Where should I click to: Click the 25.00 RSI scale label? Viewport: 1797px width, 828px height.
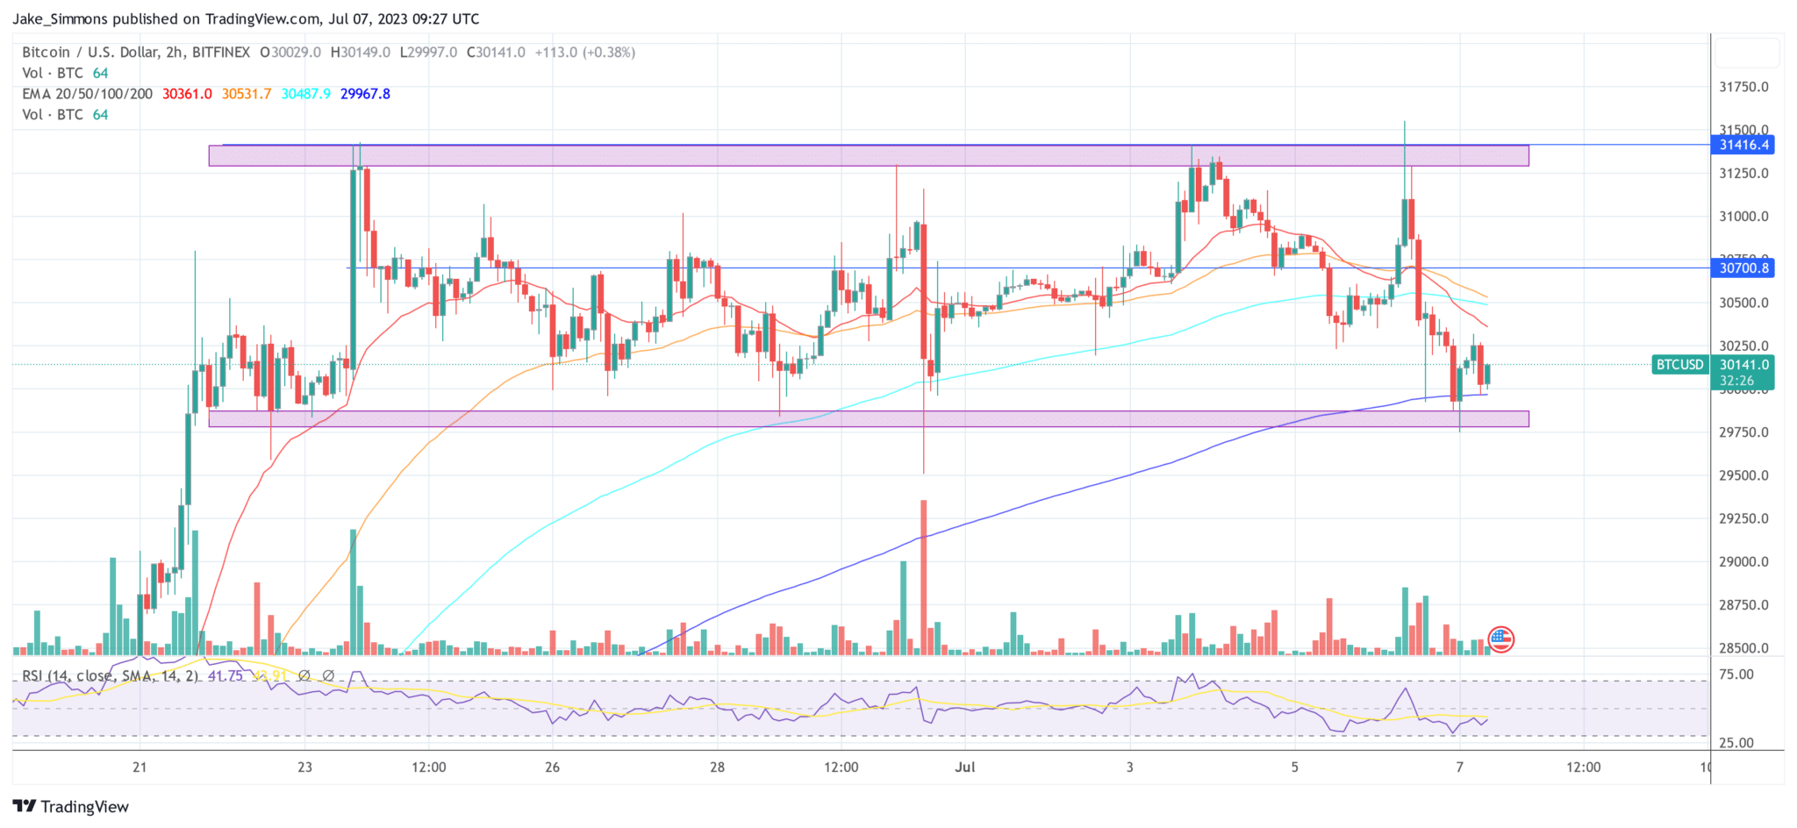point(1736,743)
